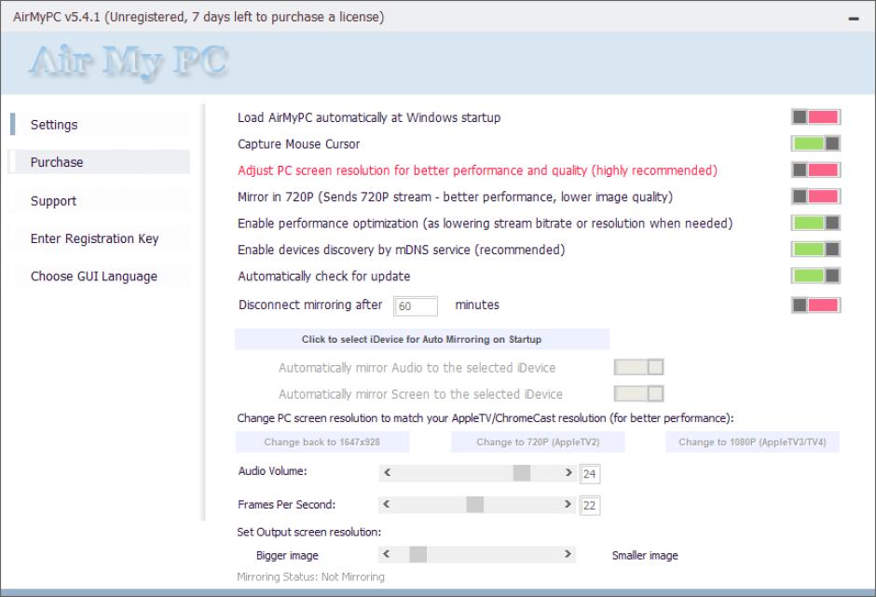This screenshot has height=597, width=876.
Task: Click Change back to 1647x928 button
Action: (322, 441)
